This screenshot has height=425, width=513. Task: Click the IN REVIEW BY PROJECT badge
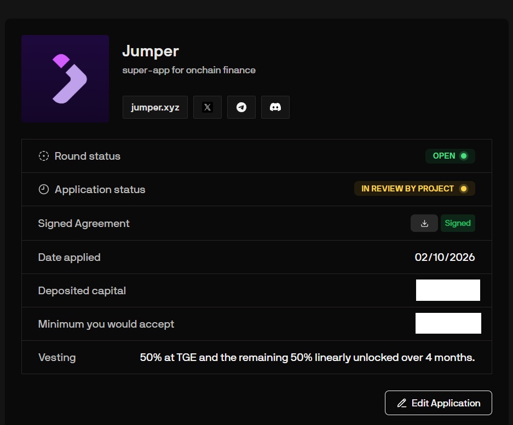click(414, 189)
